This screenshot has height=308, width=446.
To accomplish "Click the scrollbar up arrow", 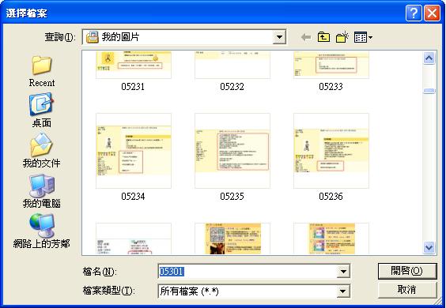I will coord(429,58).
